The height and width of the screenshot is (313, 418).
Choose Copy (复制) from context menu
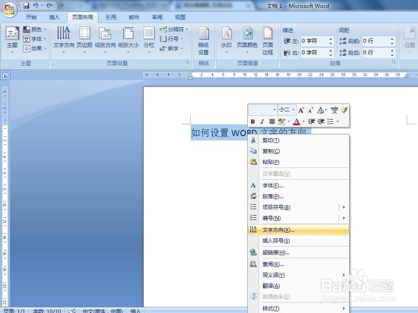298,151
